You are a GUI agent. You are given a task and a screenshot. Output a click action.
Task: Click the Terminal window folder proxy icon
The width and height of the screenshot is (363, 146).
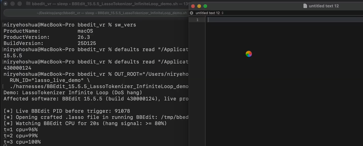(x=28, y=4)
